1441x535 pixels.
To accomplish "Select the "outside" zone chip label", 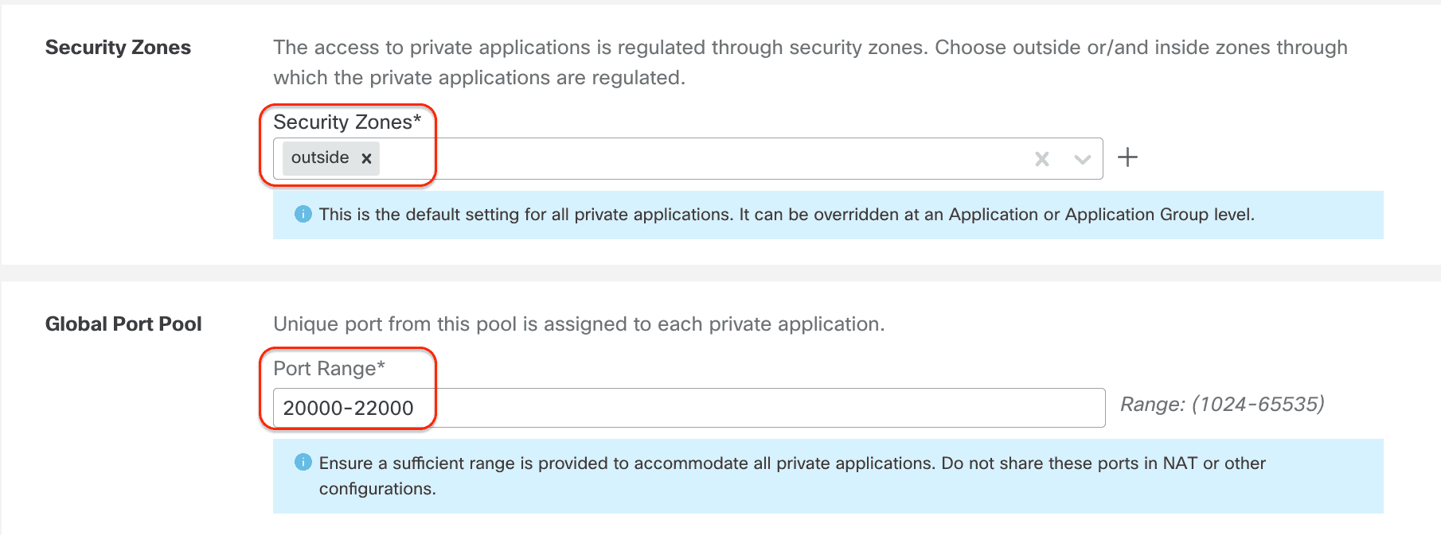I will click(320, 157).
